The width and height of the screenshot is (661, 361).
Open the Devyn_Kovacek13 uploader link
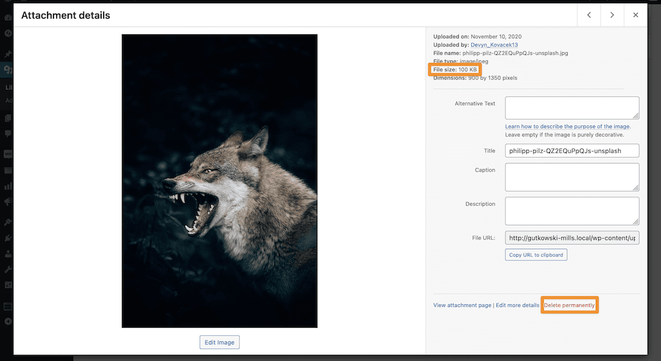(x=494, y=45)
